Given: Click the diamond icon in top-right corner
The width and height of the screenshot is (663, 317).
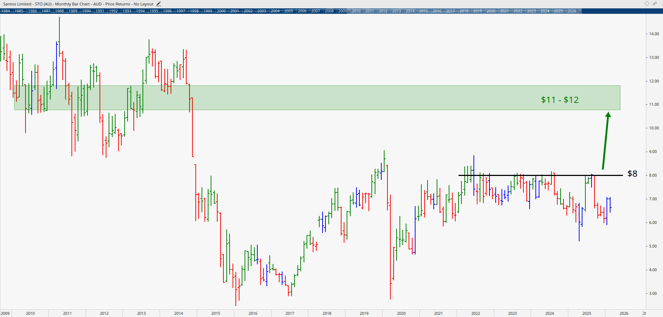Looking at the screenshot, I should point(647,4).
